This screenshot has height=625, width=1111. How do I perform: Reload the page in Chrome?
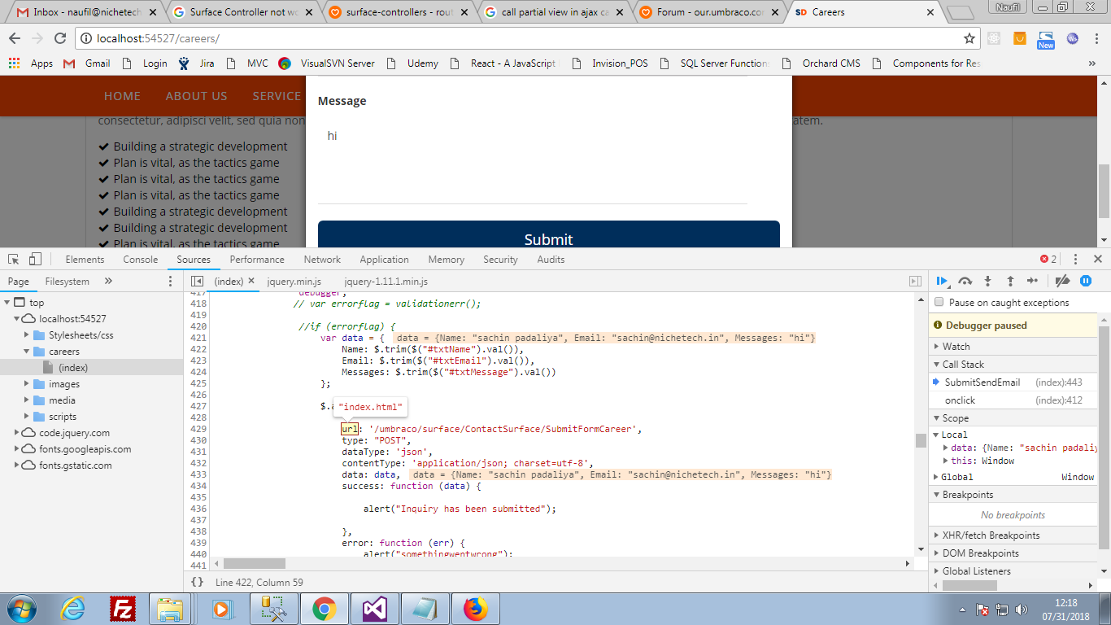pyautogui.click(x=59, y=38)
